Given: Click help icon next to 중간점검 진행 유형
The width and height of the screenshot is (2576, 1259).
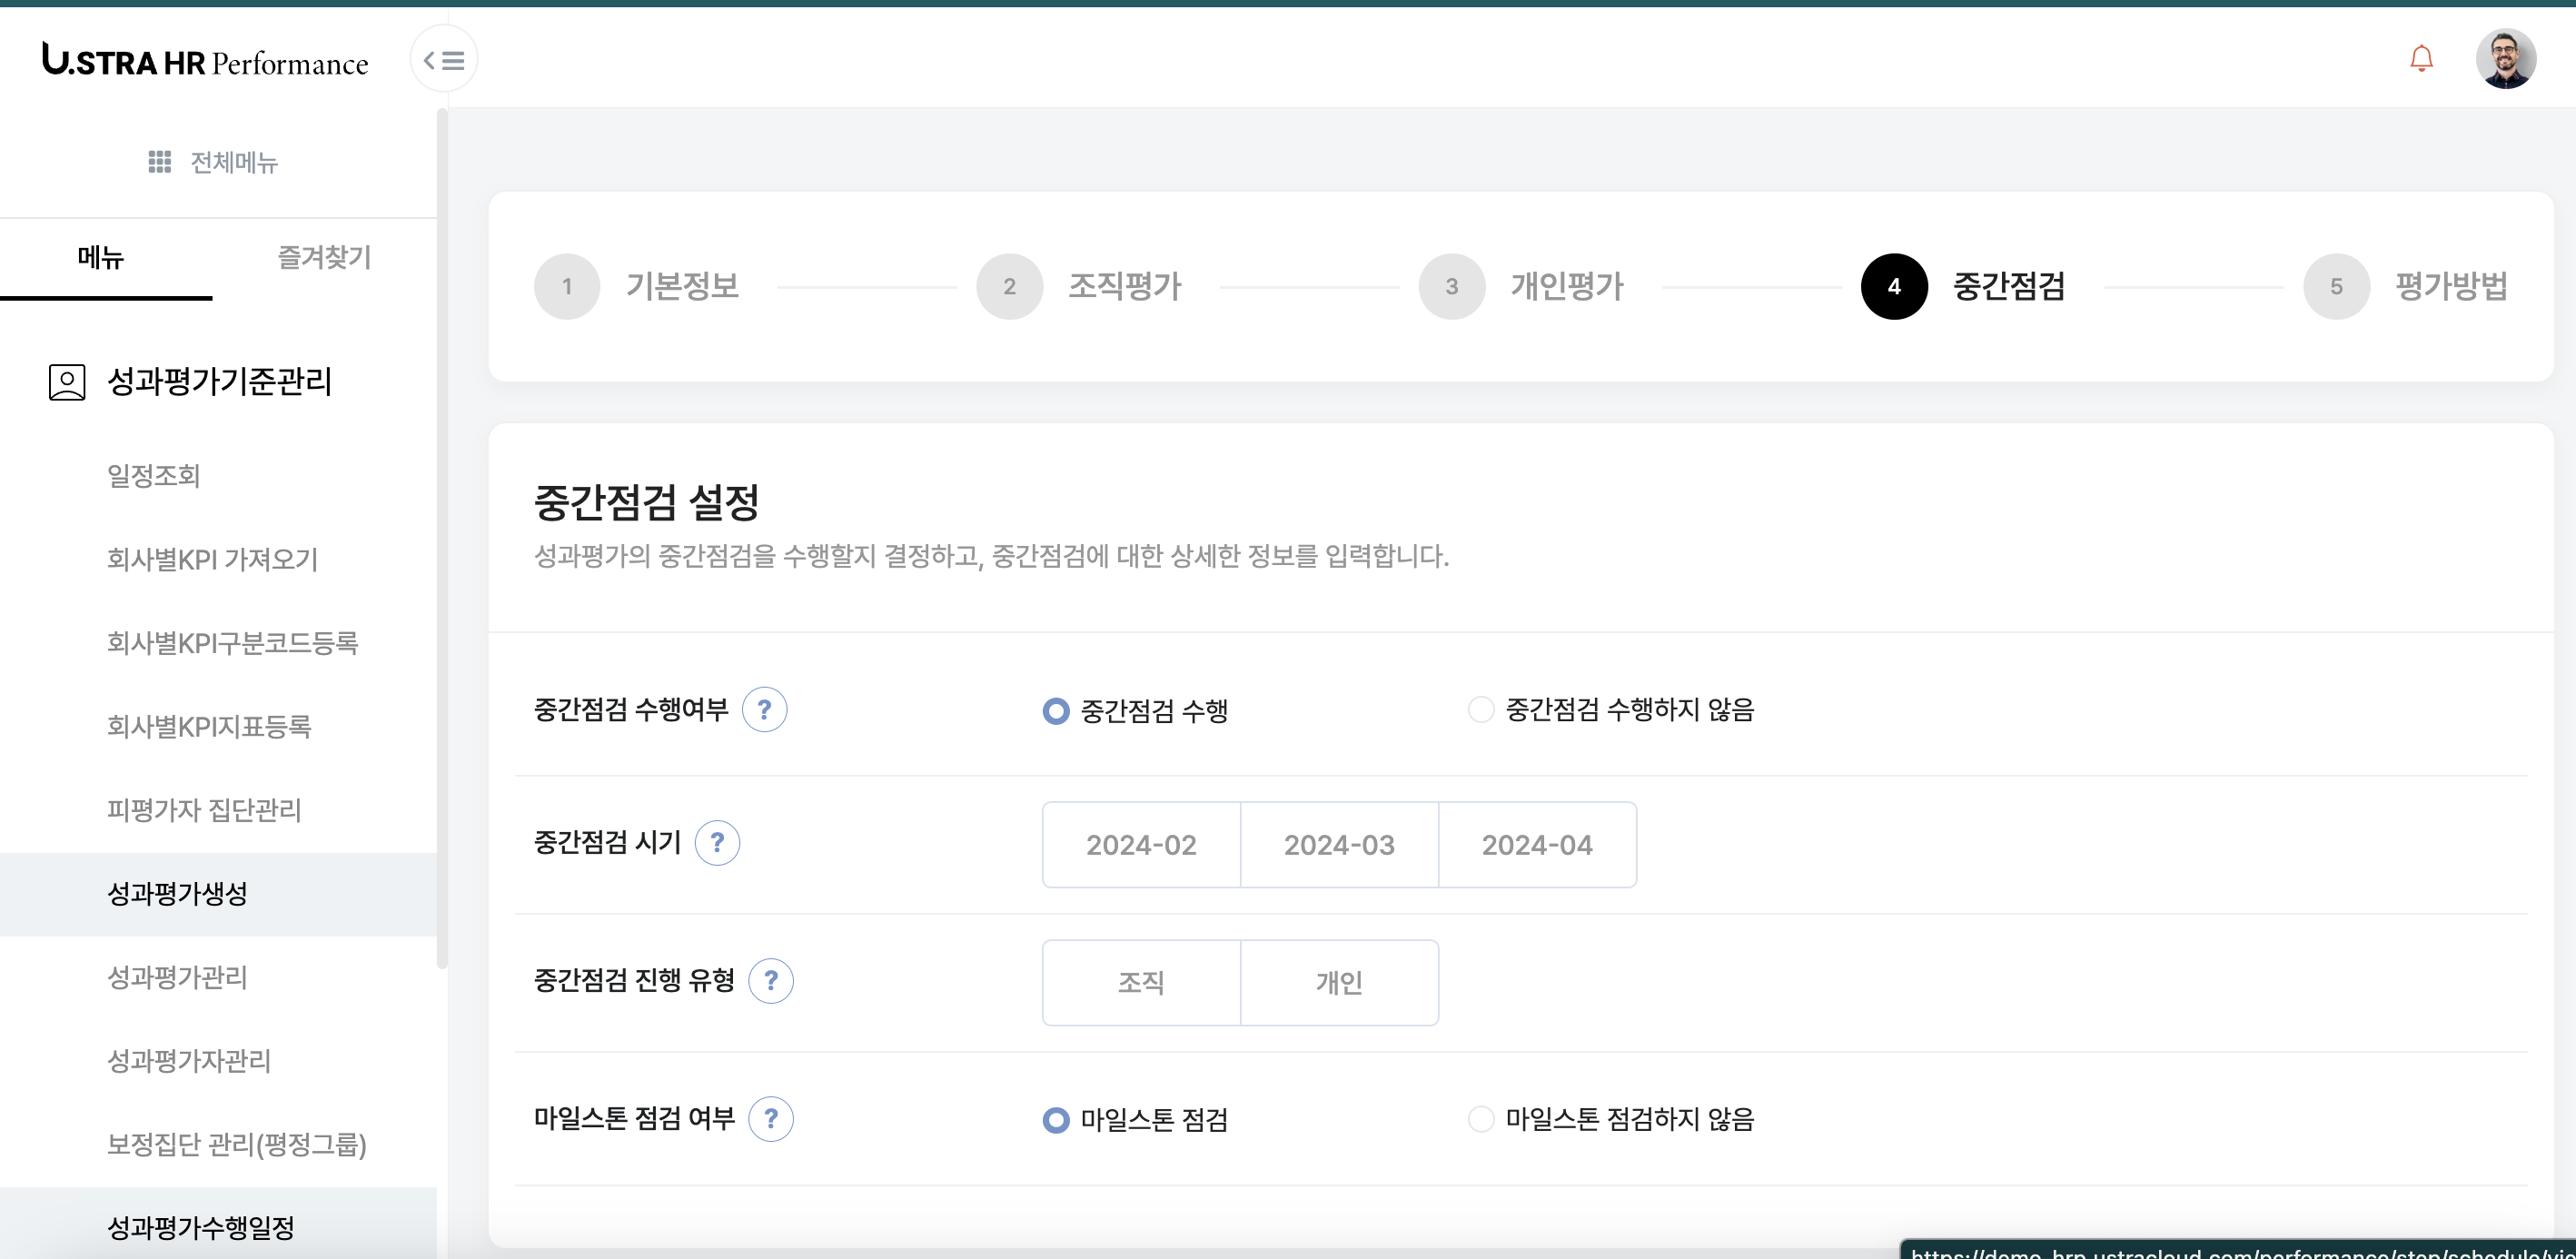Looking at the screenshot, I should pyautogui.click(x=770, y=981).
